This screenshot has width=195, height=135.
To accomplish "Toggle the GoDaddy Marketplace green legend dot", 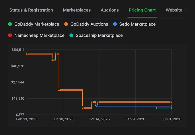I will coord(10,24).
